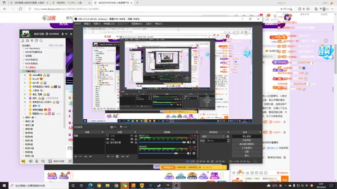Expand 2022年马场歌友会 channel in voice chat
Image resolution: width=337 pixels, height=189 pixels.
click(24, 52)
